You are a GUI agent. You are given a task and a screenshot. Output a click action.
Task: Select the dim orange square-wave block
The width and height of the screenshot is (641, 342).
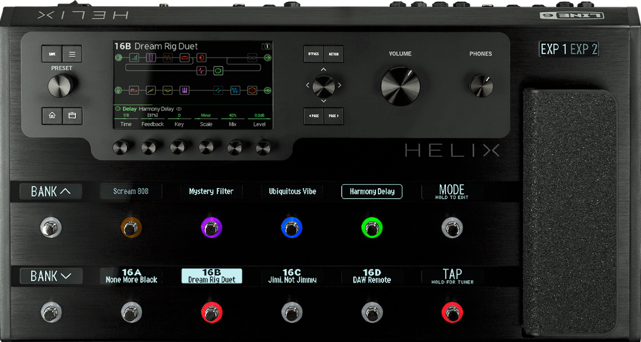(167, 58)
